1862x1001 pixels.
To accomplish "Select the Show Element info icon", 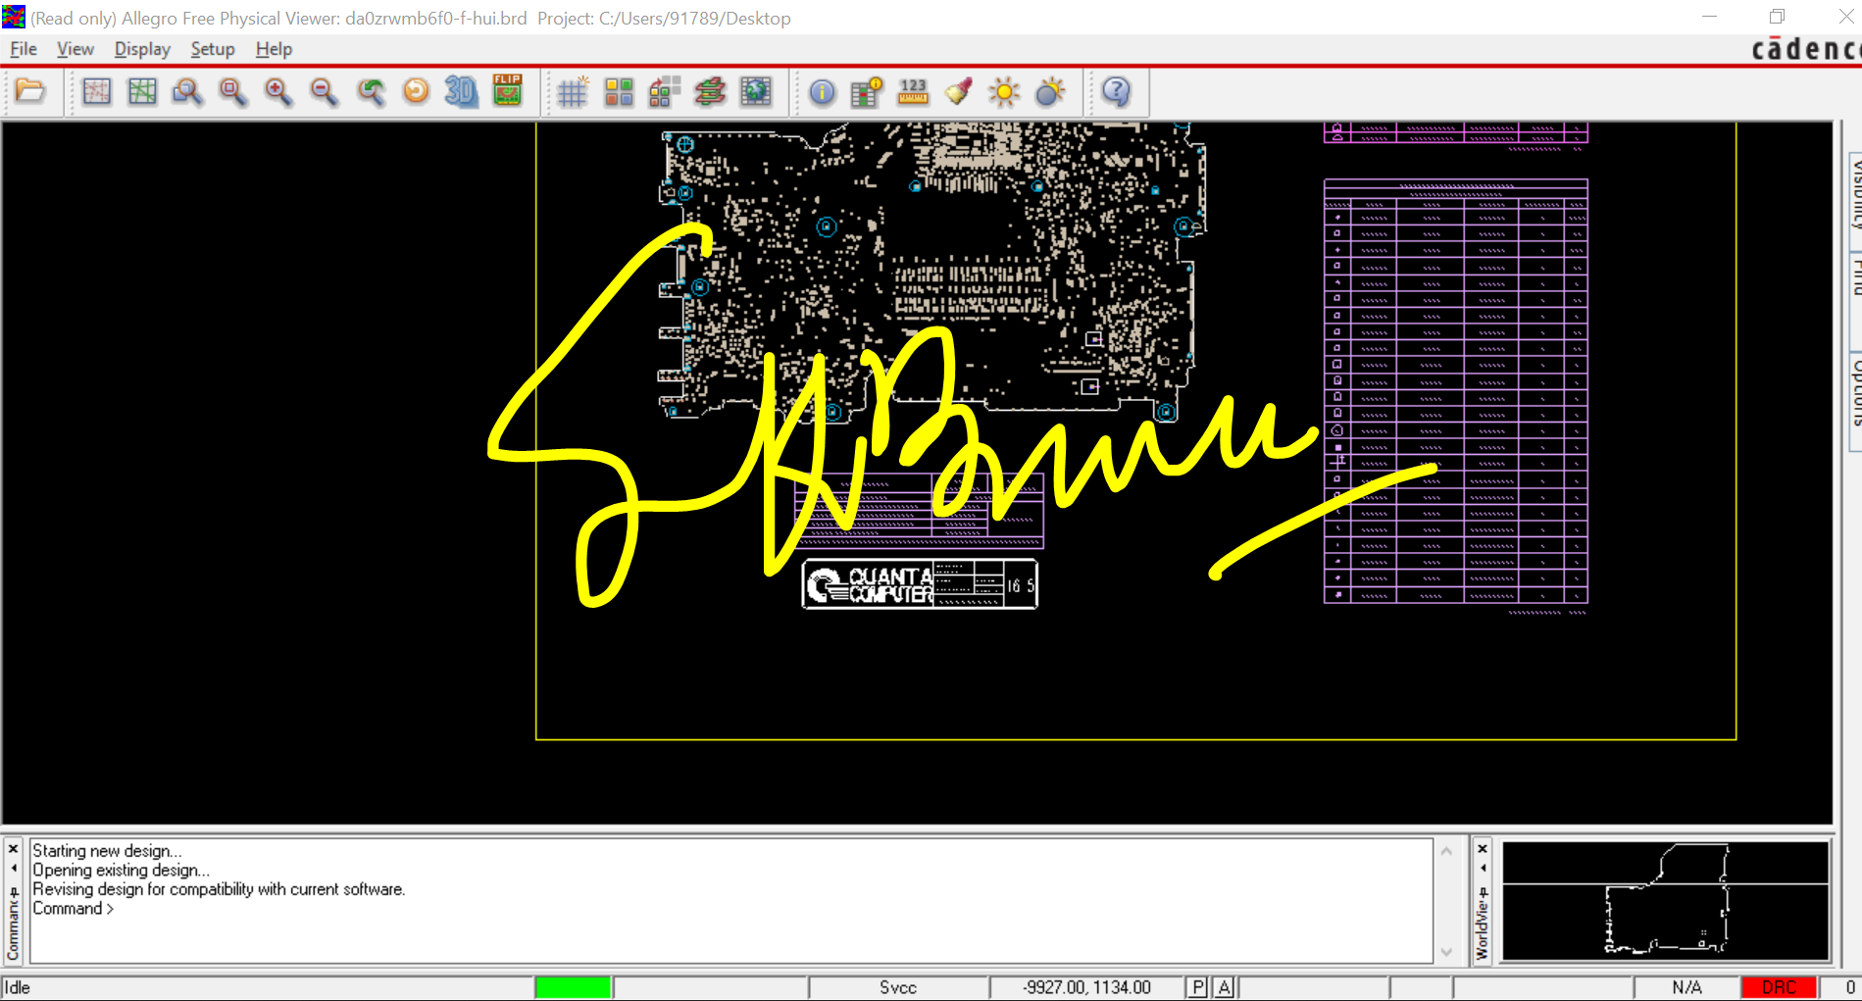I will pos(822,92).
